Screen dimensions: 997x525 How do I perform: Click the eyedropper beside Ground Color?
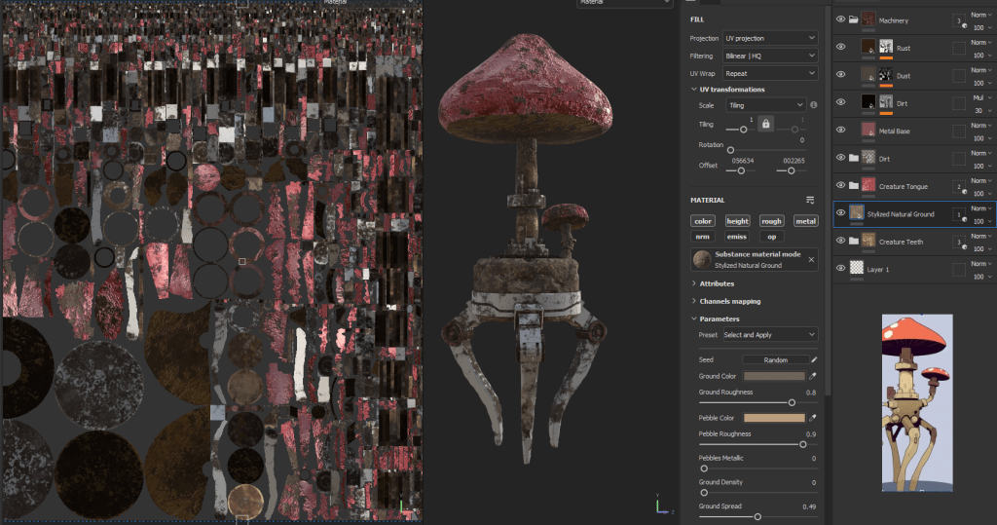812,376
